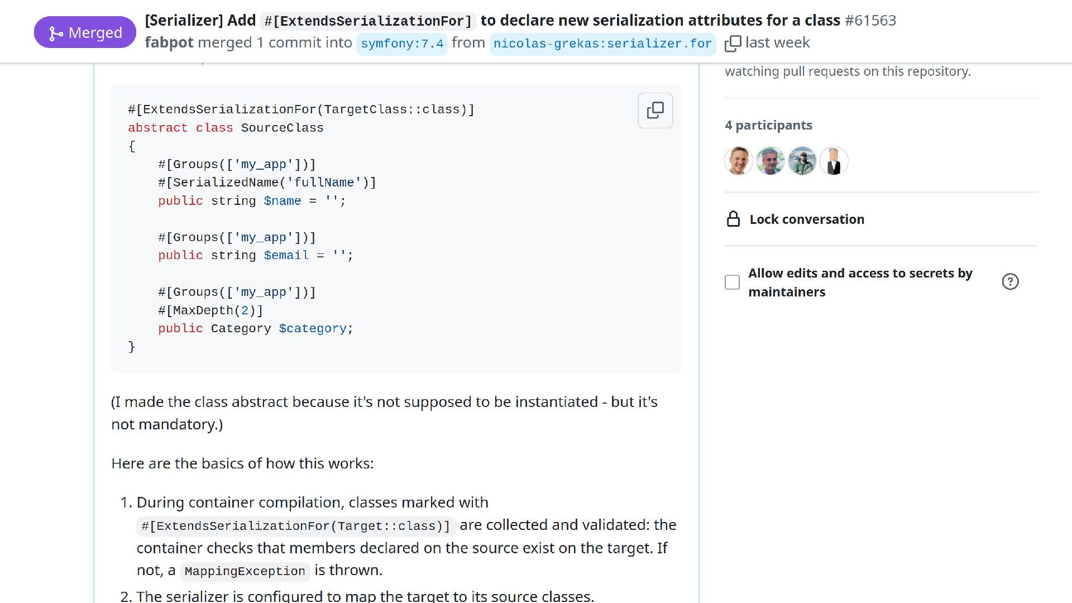Enable allow edits by maintainers checkbox

pyautogui.click(x=732, y=283)
